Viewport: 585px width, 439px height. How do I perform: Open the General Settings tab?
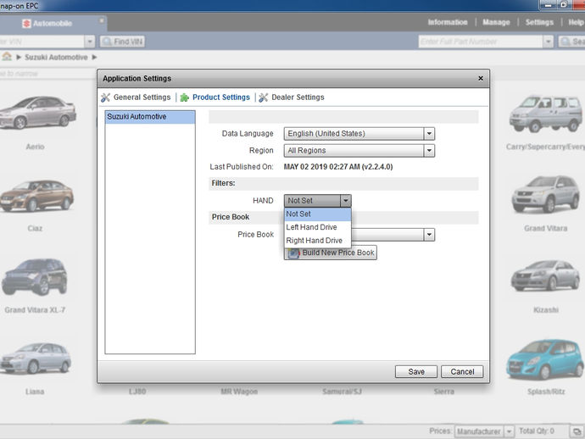(x=142, y=97)
